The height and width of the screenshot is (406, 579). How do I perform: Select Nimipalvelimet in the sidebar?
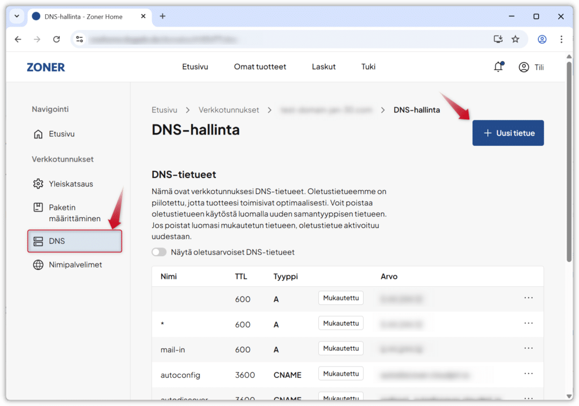click(x=75, y=265)
